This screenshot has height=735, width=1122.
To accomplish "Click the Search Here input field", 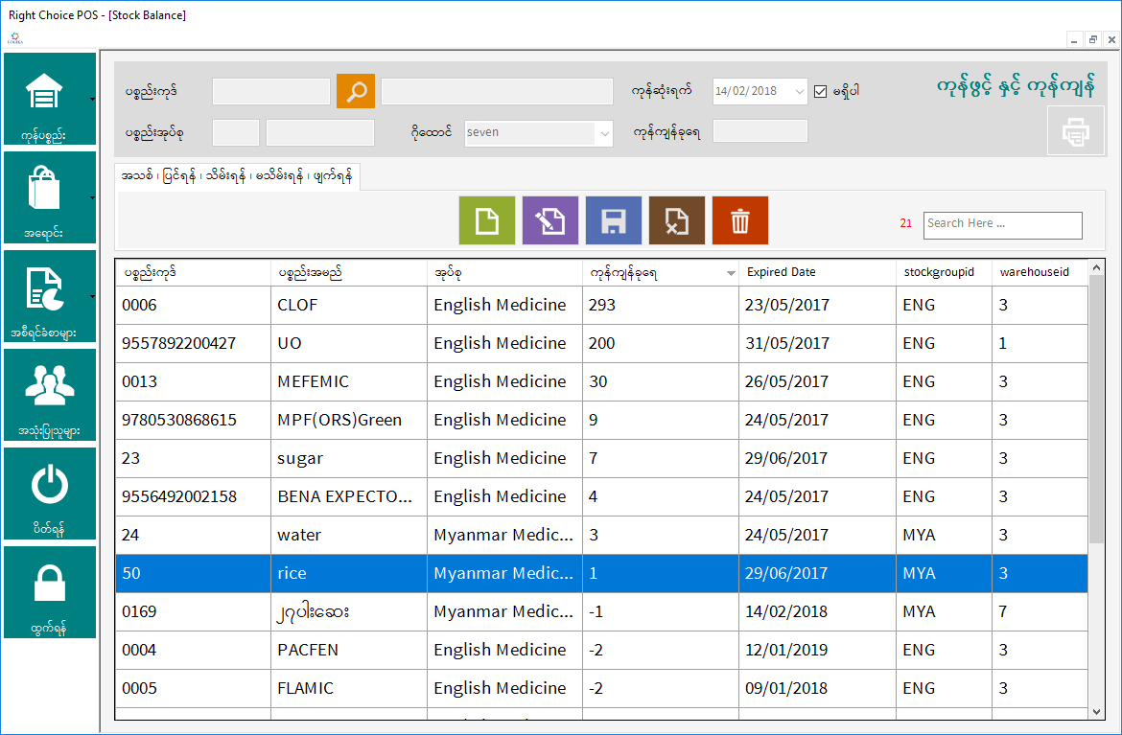I will click(x=1002, y=224).
